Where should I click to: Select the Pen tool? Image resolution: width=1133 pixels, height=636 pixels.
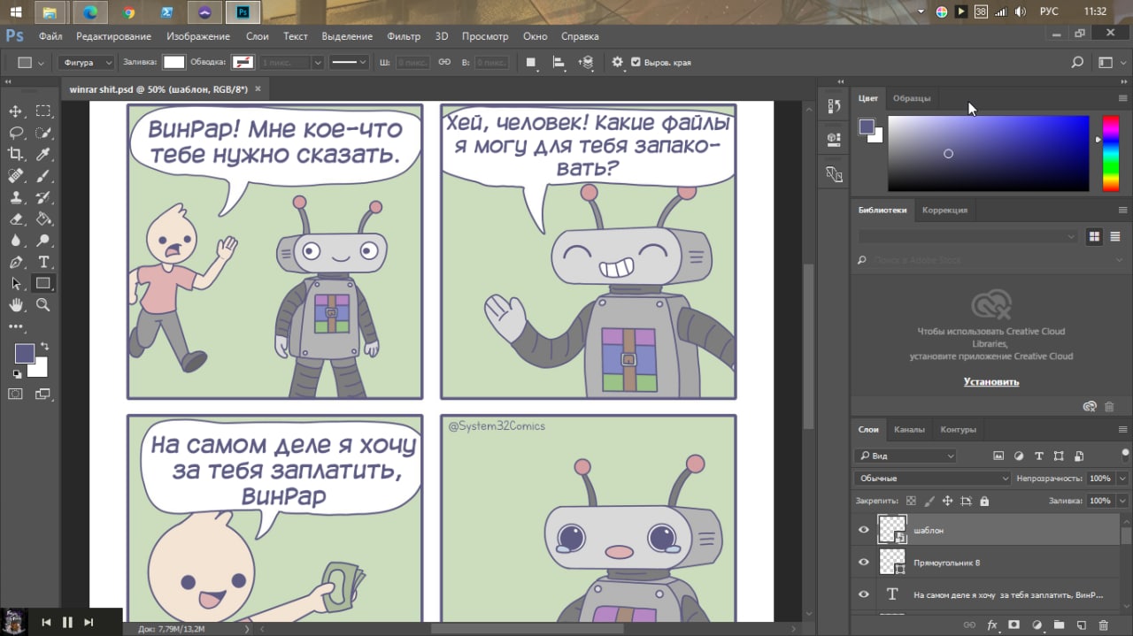[16, 262]
